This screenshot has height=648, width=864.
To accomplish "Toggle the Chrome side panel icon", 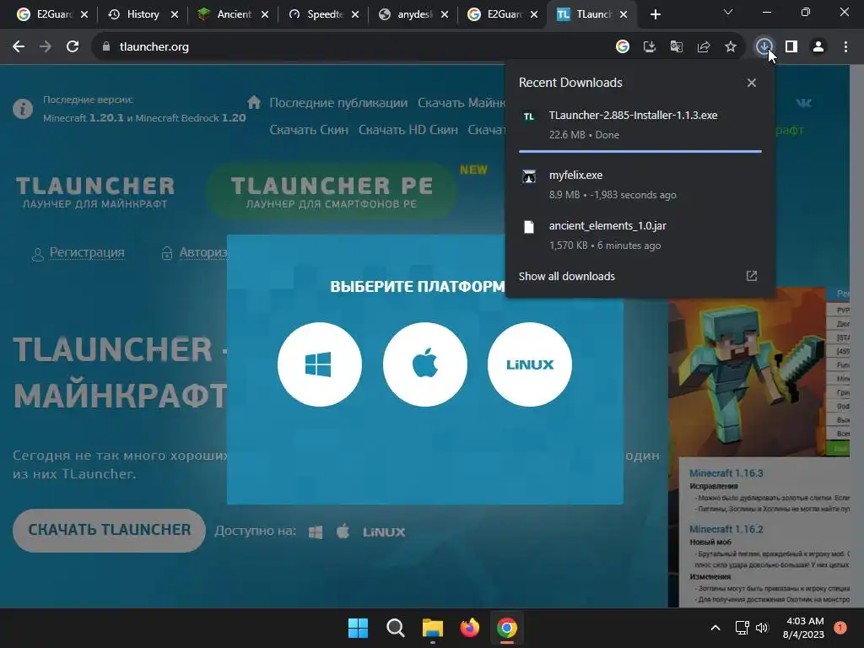I will pyautogui.click(x=791, y=47).
